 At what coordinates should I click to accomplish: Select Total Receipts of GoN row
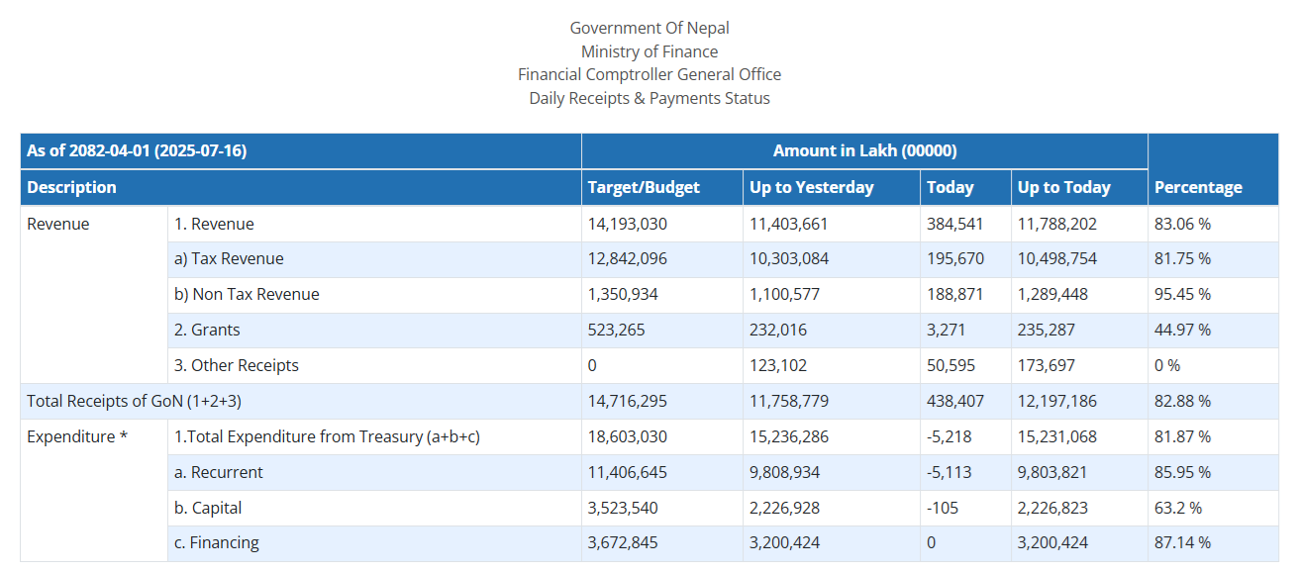[x=649, y=402]
